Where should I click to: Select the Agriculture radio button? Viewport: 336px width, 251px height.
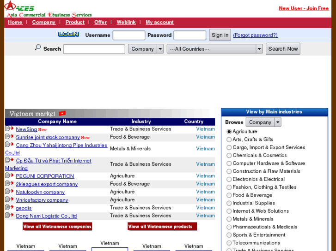[229, 132]
